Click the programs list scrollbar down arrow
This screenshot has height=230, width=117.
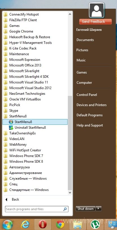click(70, 192)
